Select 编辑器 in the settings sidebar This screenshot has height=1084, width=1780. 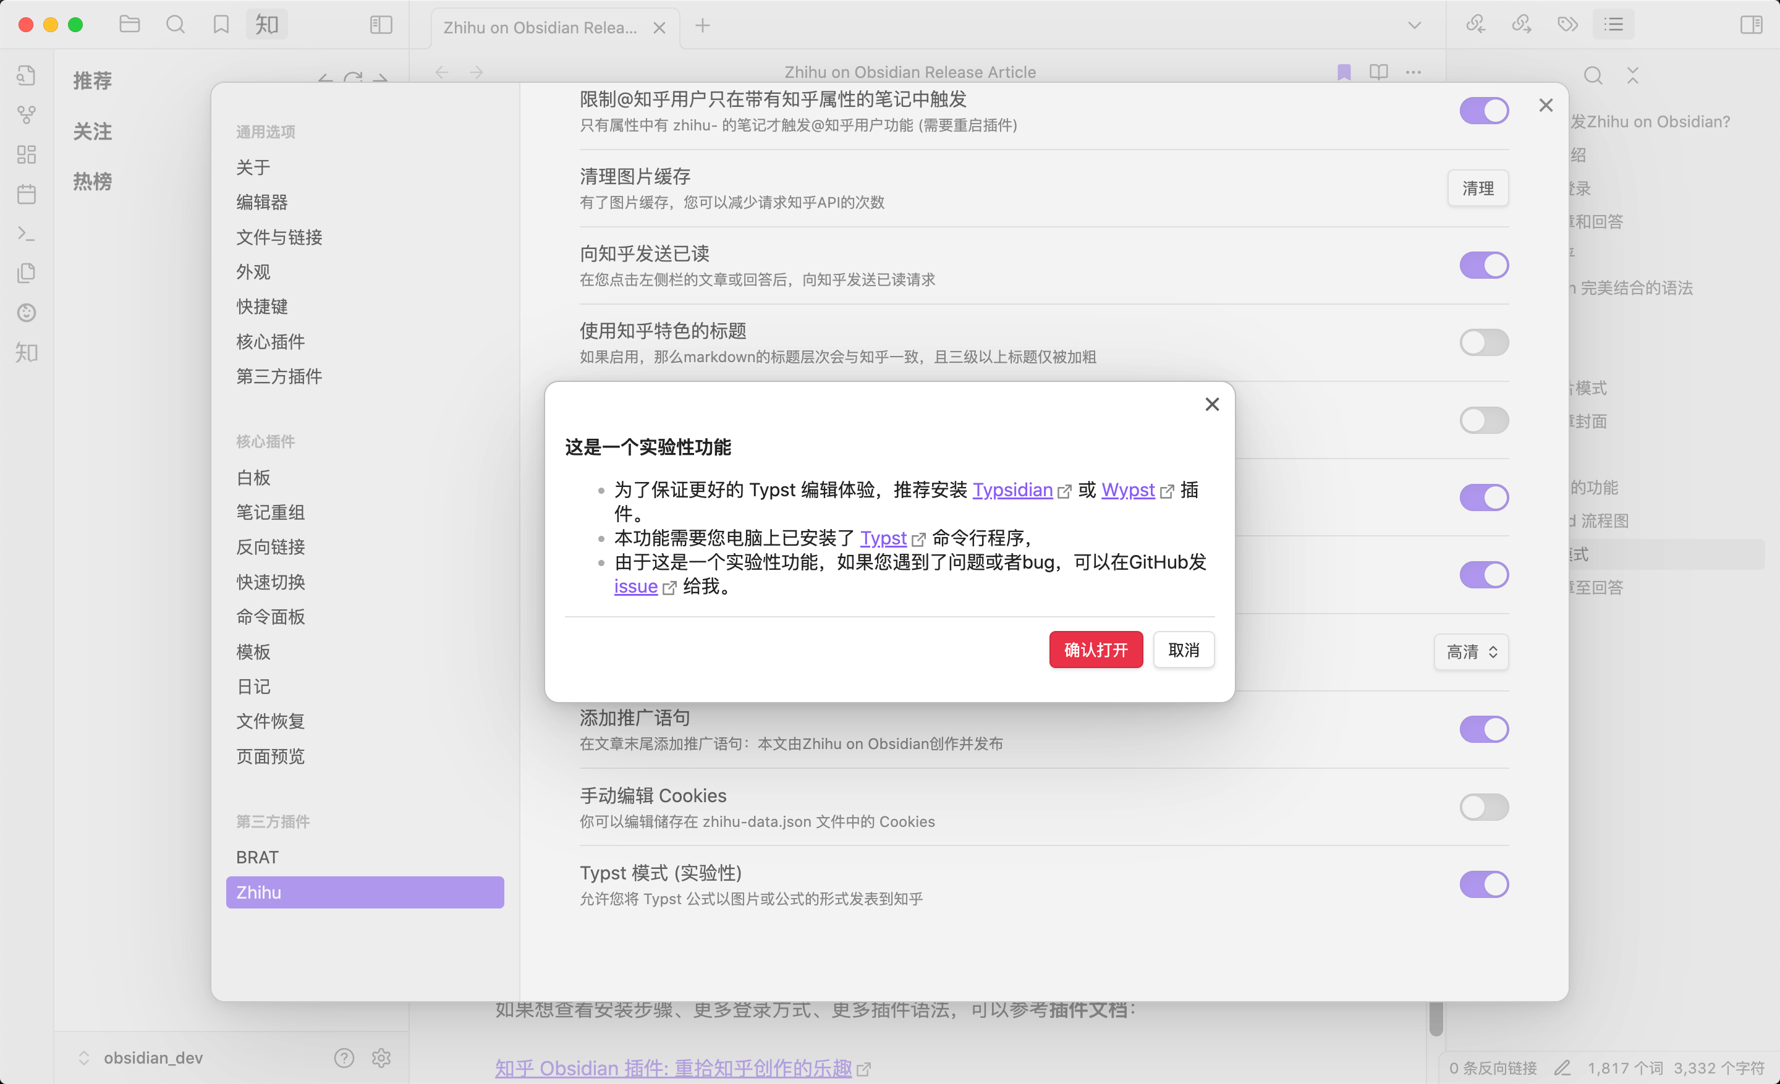(x=261, y=202)
